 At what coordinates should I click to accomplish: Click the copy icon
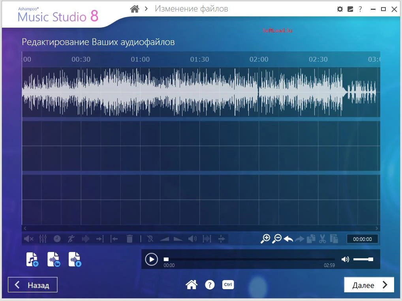click(x=311, y=239)
